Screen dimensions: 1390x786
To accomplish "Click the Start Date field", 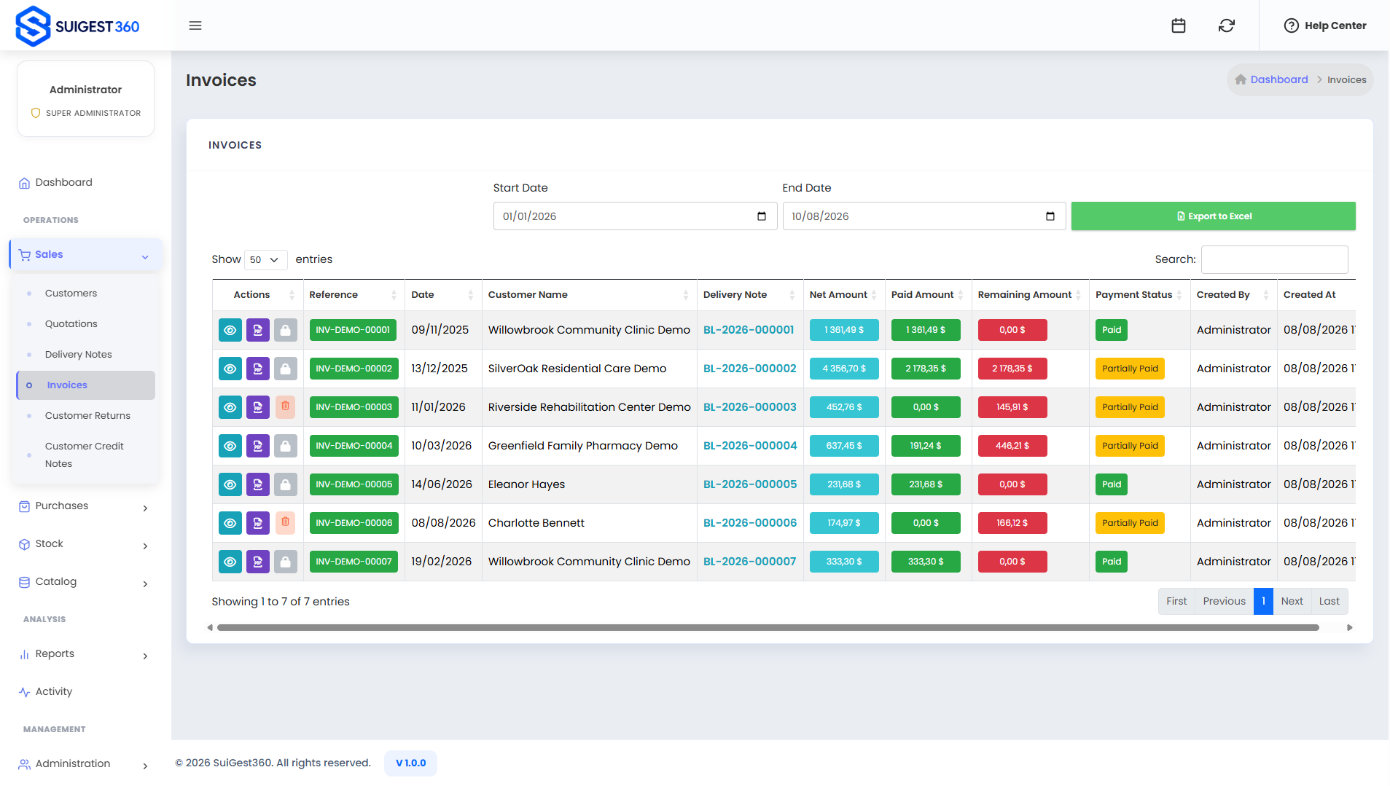I will 635,216.
